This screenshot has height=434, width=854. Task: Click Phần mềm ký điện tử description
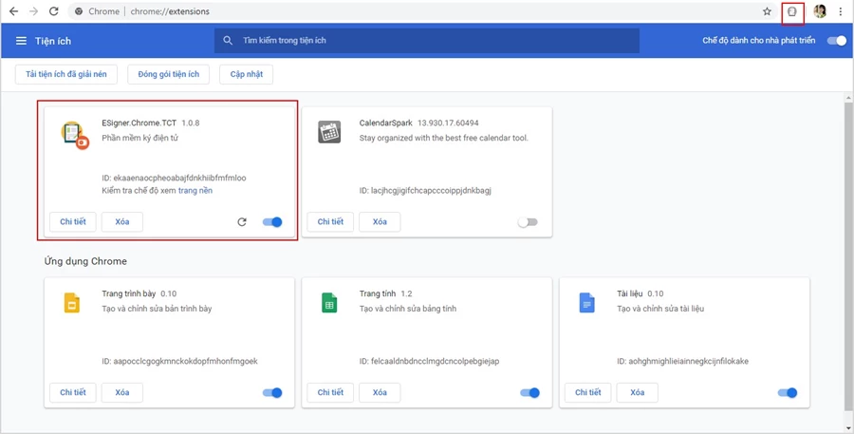(x=140, y=138)
